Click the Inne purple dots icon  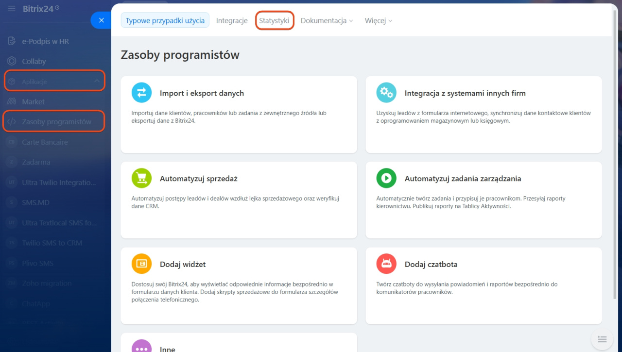point(141,346)
